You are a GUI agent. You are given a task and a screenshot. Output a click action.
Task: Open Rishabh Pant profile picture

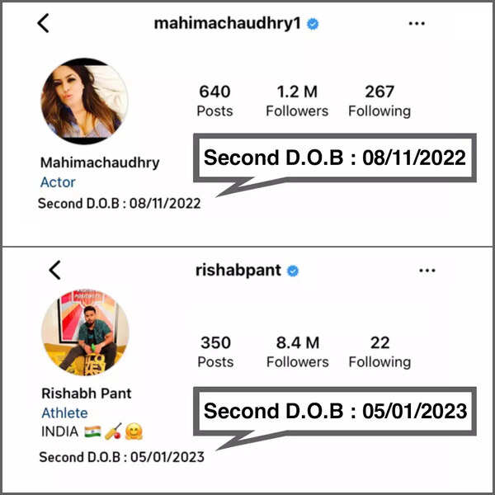pyautogui.click(x=85, y=332)
